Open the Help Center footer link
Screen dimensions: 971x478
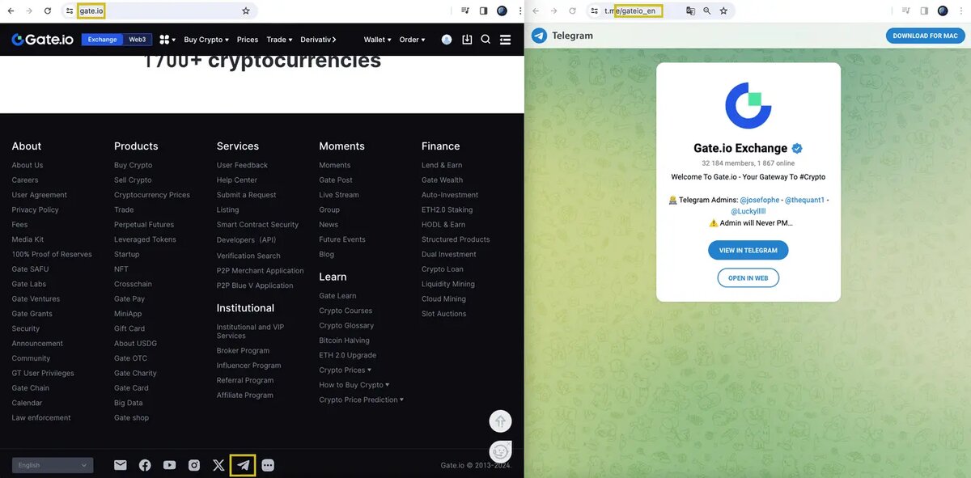[x=237, y=180]
